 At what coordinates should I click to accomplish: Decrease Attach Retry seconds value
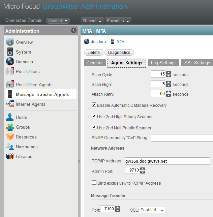pyautogui.click(x=168, y=95)
